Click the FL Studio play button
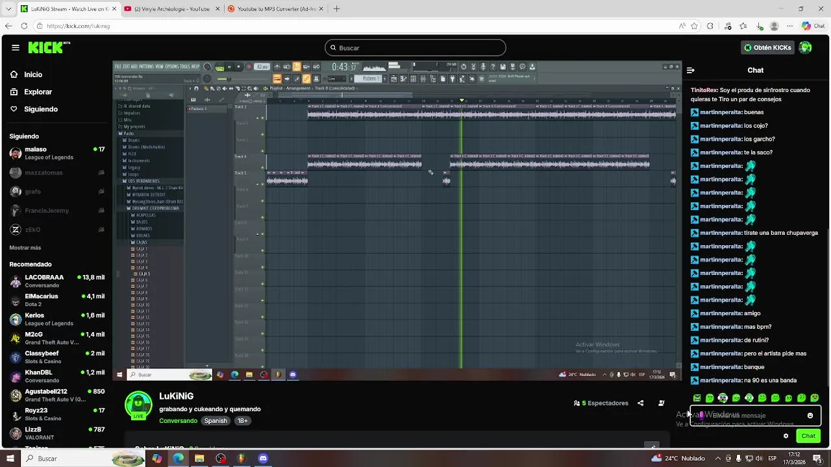831x467 pixels. (x=229, y=67)
